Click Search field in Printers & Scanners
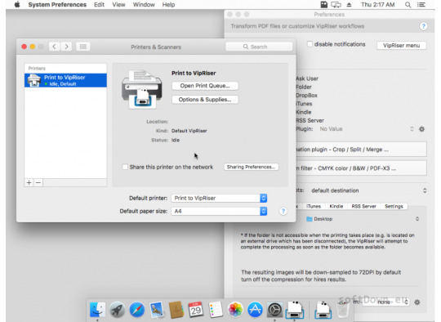Viewport: 441px width, 322px height. tap(259, 47)
